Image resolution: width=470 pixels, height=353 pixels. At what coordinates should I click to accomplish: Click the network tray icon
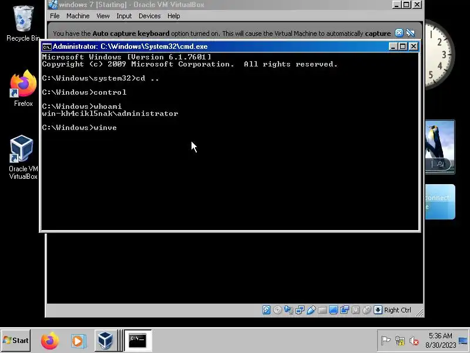tap(400, 341)
